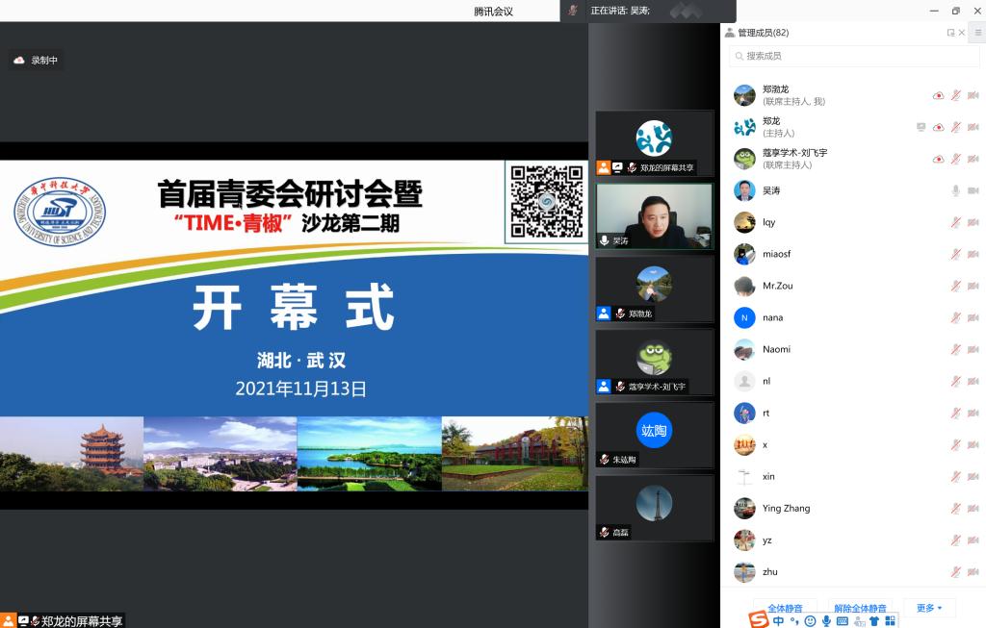Click the 全体静音 mute all button

(785, 608)
